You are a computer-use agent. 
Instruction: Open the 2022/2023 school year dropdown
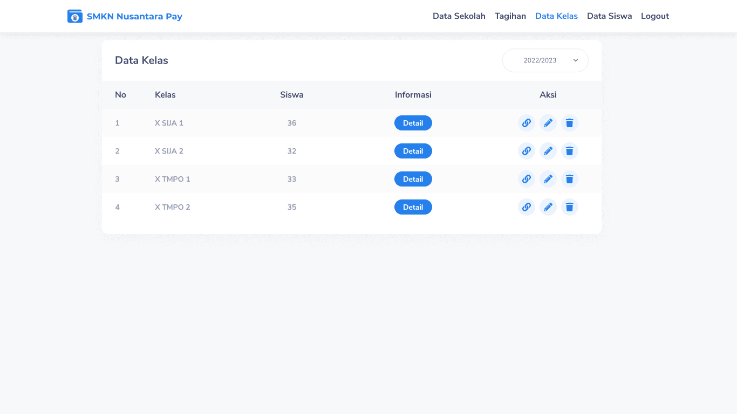(545, 60)
